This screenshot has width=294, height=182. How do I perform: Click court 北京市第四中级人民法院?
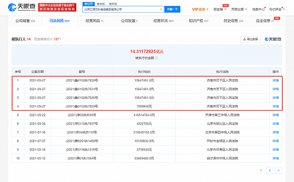[222, 133]
